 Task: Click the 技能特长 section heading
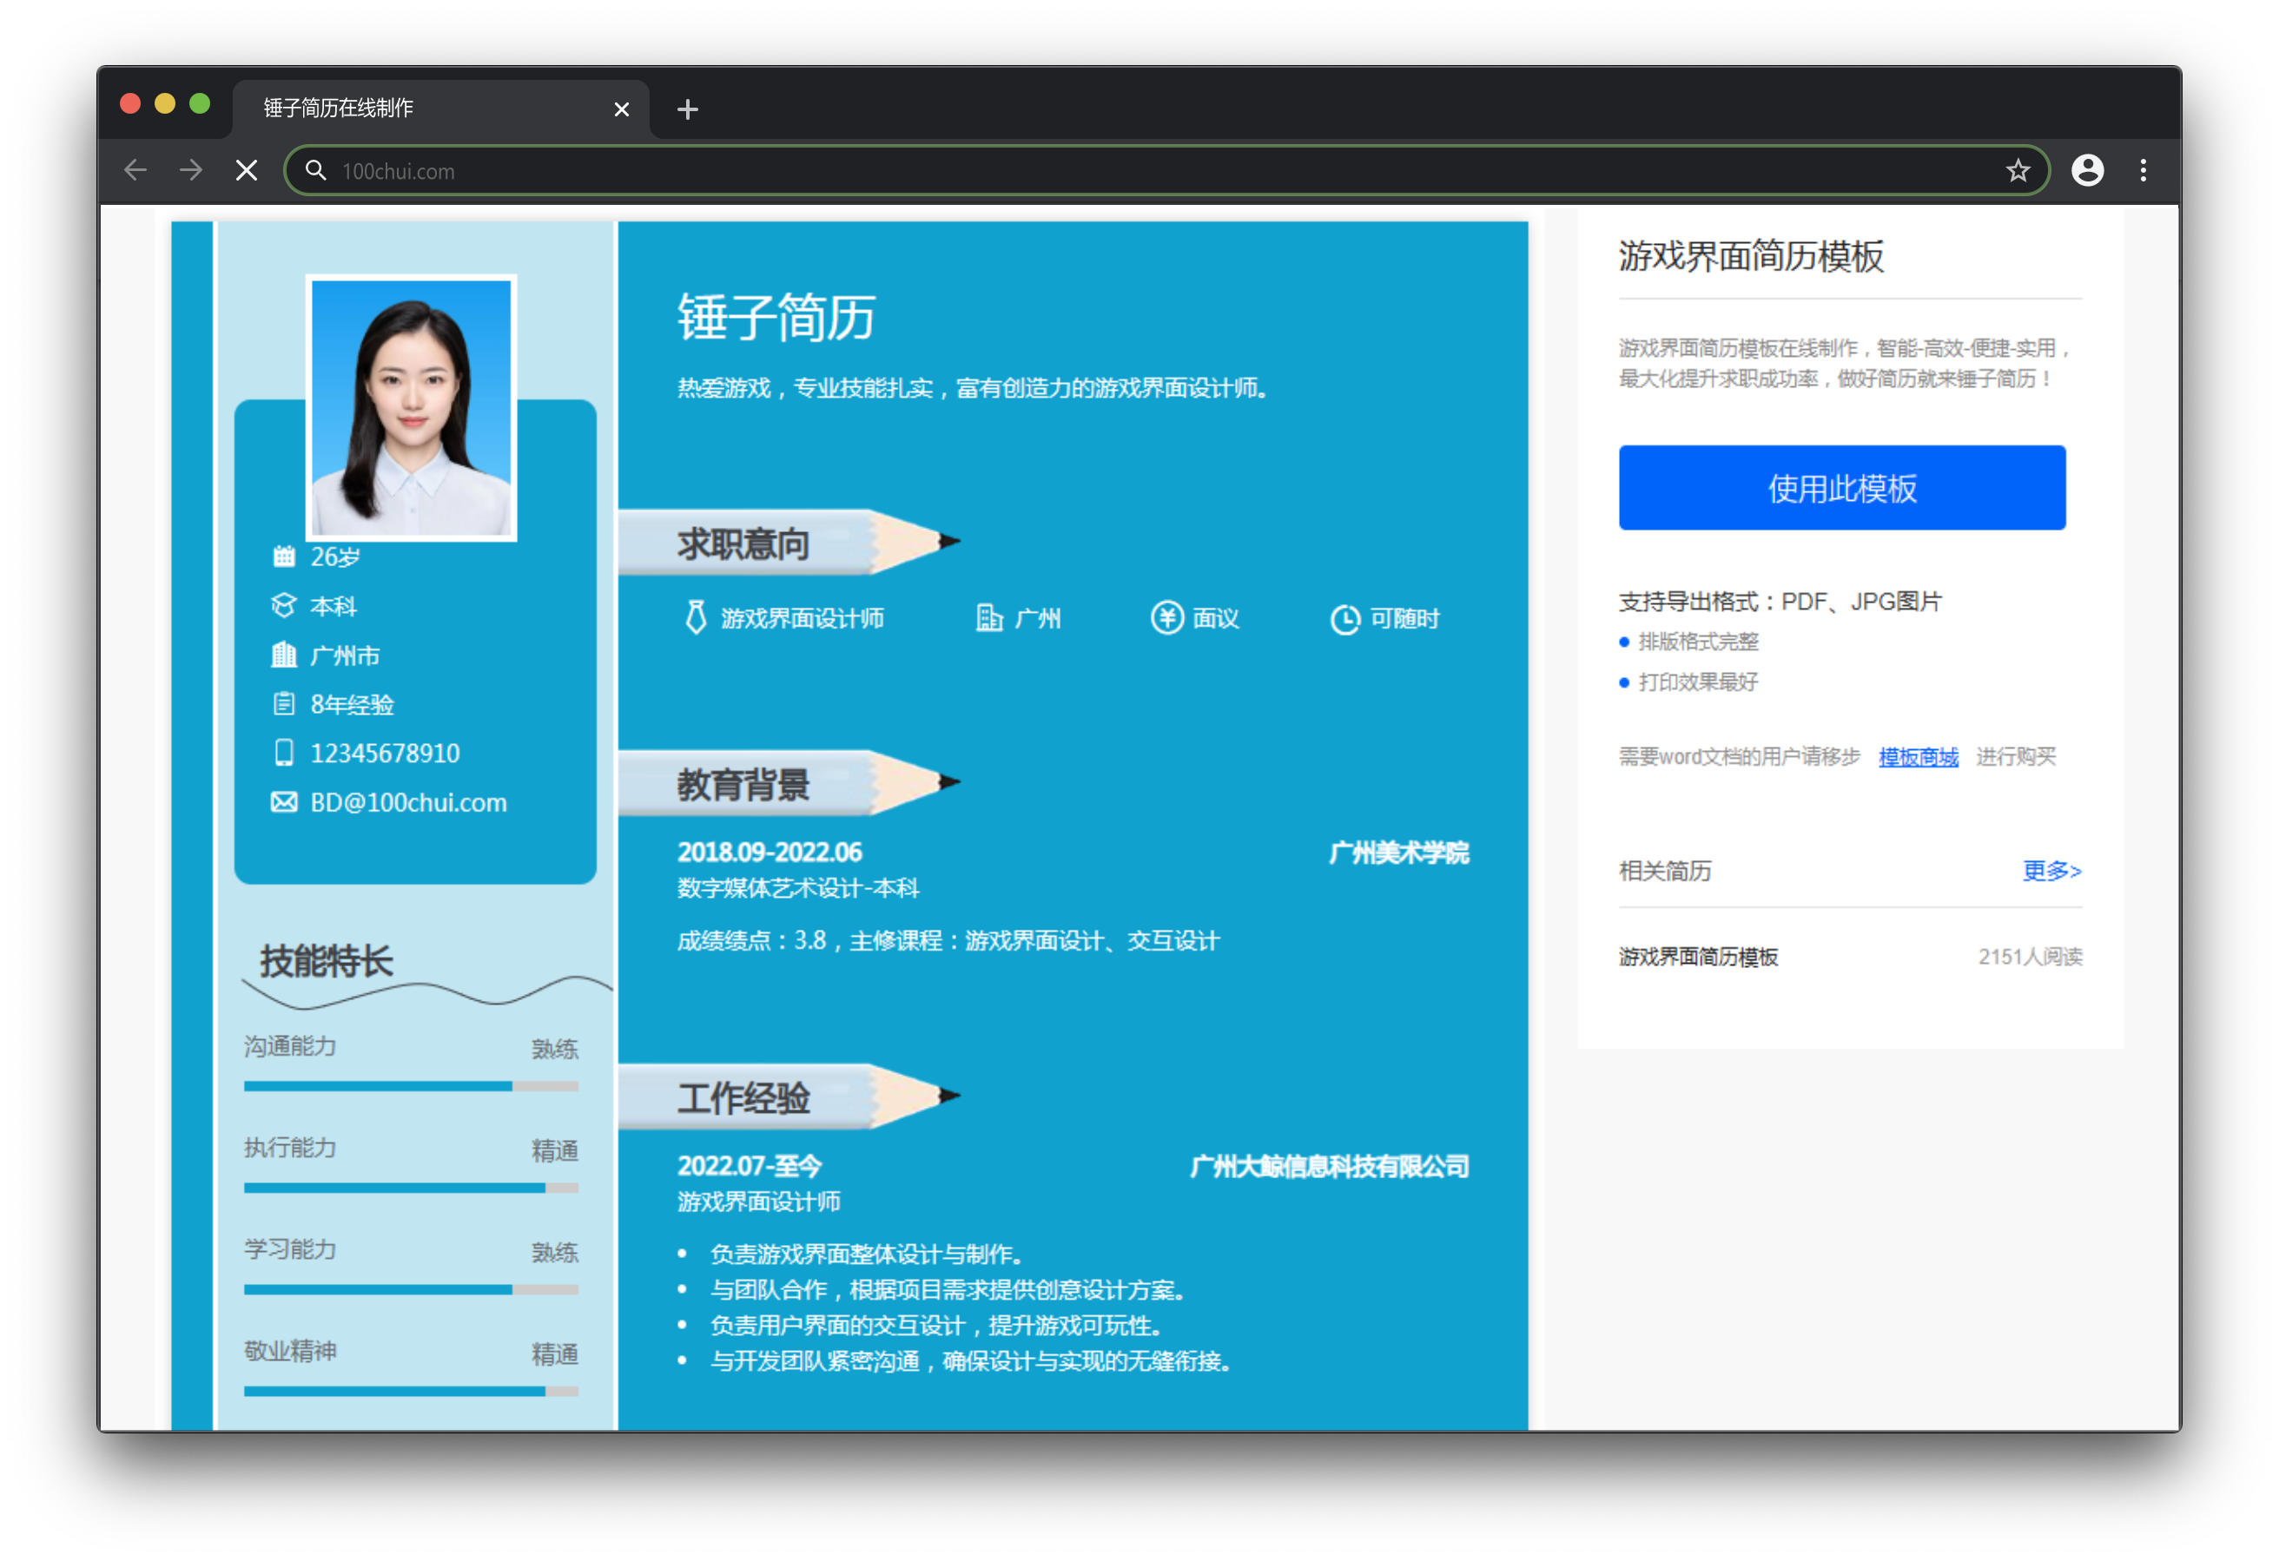point(327,960)
